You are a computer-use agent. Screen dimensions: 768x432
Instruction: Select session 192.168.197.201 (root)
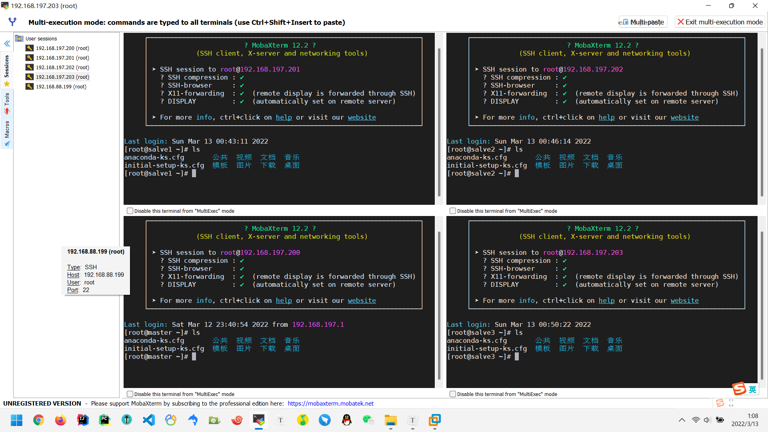[62, 58]
